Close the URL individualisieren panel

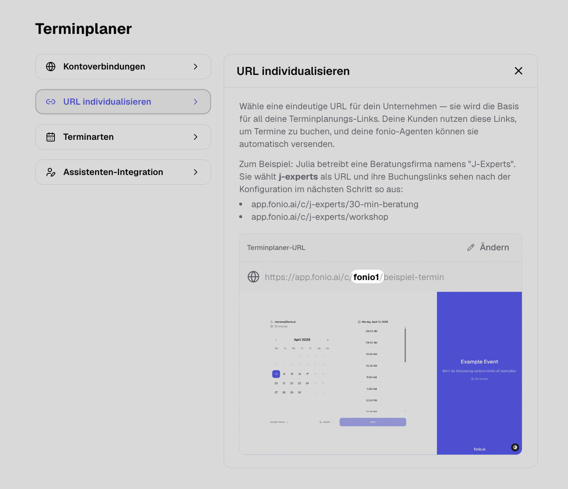(519, 71)
